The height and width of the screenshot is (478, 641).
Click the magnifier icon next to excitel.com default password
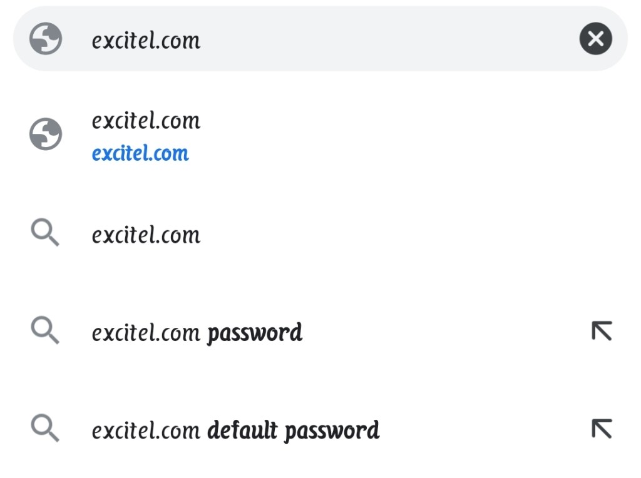[x=45, y=429]
